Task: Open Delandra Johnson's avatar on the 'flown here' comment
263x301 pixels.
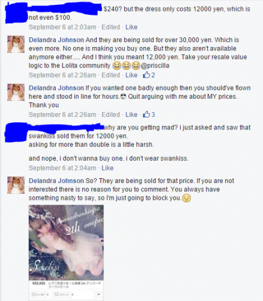Action: (16, 92)
